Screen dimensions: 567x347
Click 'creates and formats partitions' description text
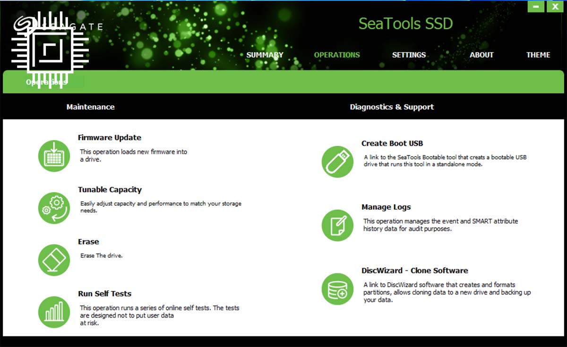click(x=447, y=292)
